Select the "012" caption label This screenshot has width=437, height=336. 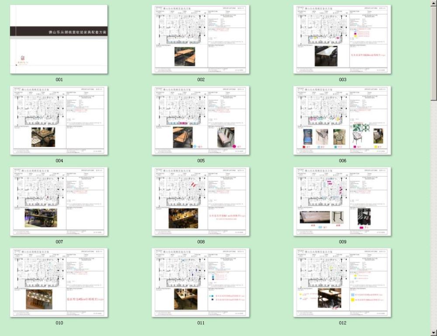coord(342,323)
